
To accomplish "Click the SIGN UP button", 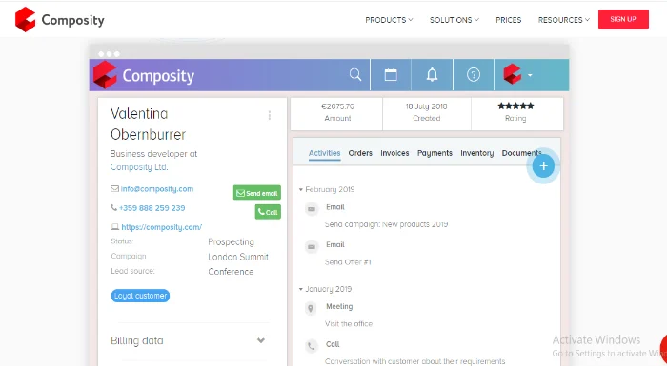I will click(x=623, y=19).
